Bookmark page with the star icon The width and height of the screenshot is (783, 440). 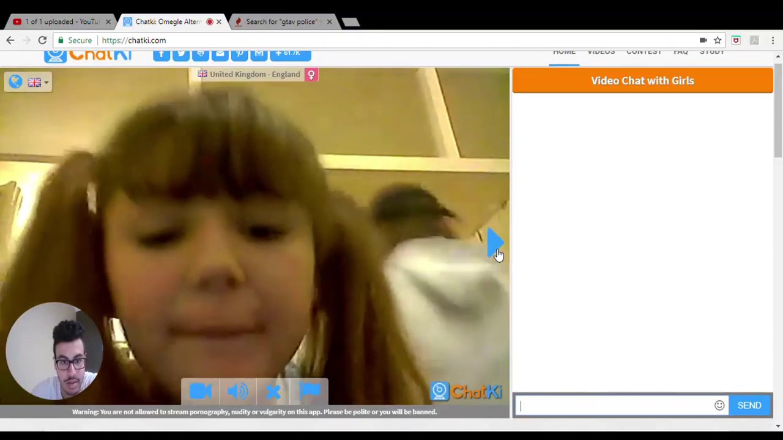pos(718,40)
